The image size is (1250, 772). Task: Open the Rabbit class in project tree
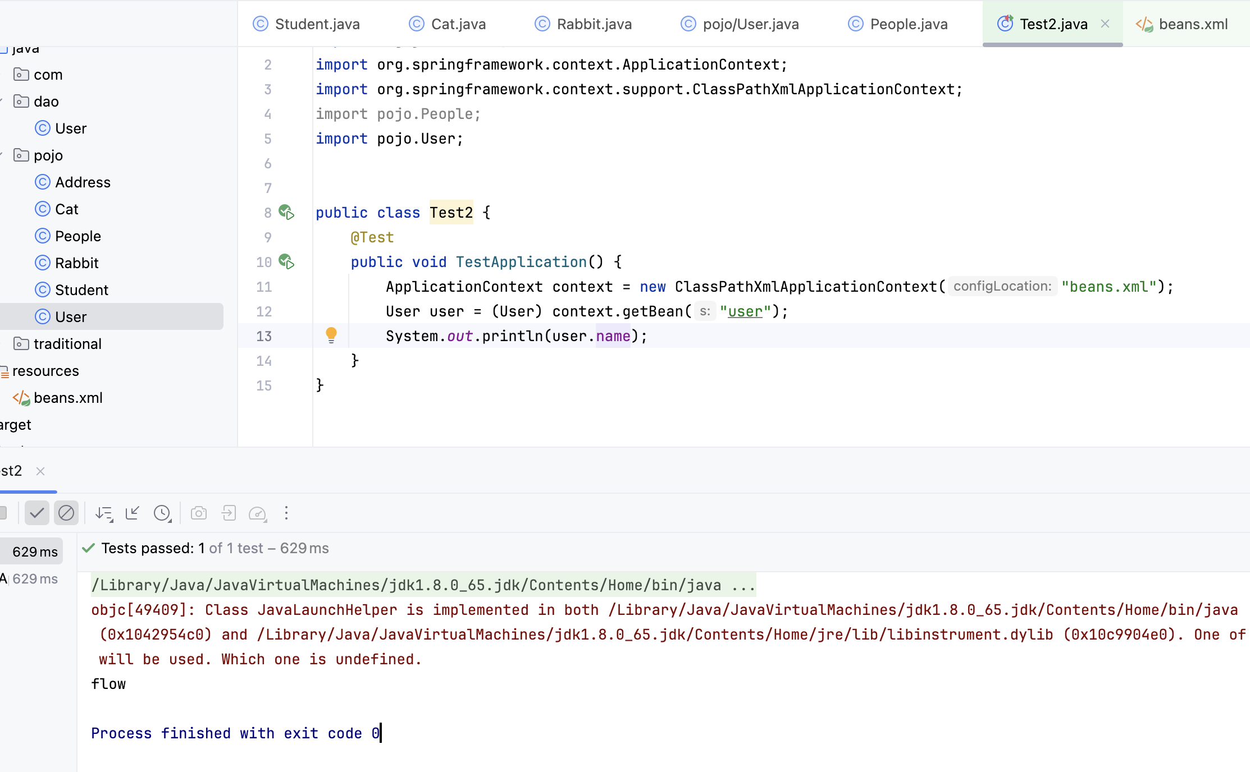tap(76, 263)
